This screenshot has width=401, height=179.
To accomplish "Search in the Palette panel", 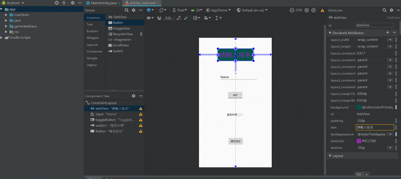I will pyautogui.click(x=127, y=10).
